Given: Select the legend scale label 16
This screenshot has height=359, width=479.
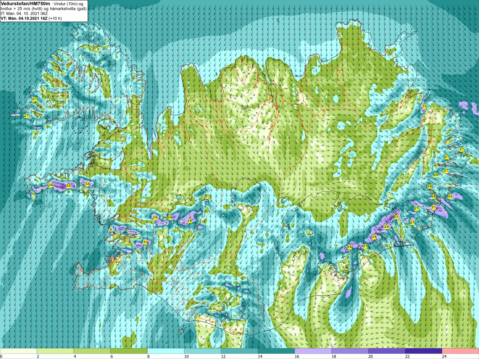Looking at the screenshot, I should click(x=297, y=356).
